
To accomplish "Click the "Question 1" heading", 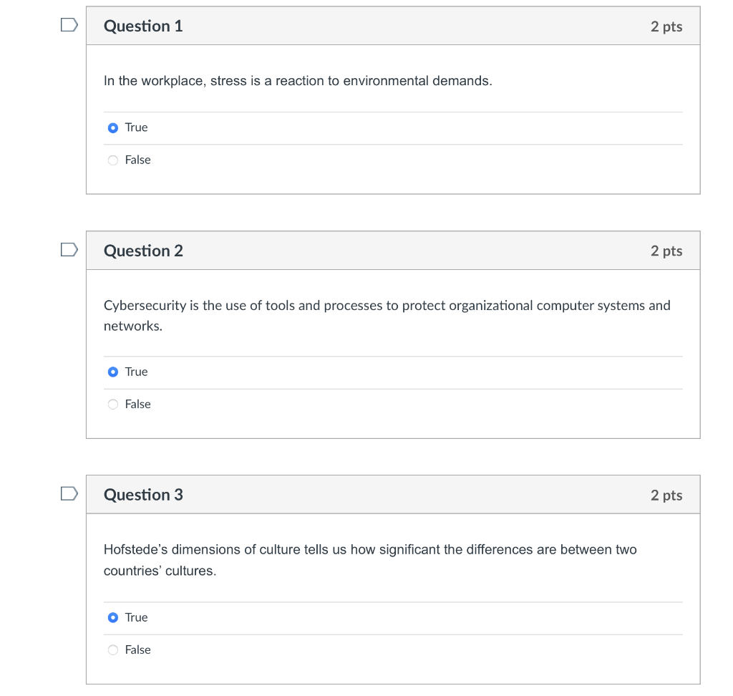I will pyautogui.click(x=143, y=26).
